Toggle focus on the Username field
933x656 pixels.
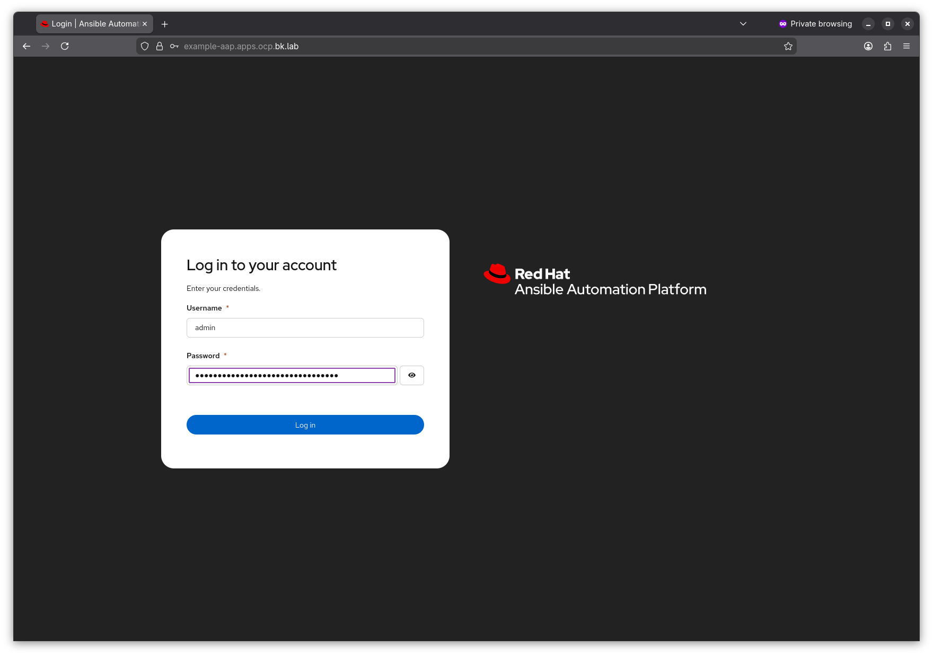(x=305, y=327)
